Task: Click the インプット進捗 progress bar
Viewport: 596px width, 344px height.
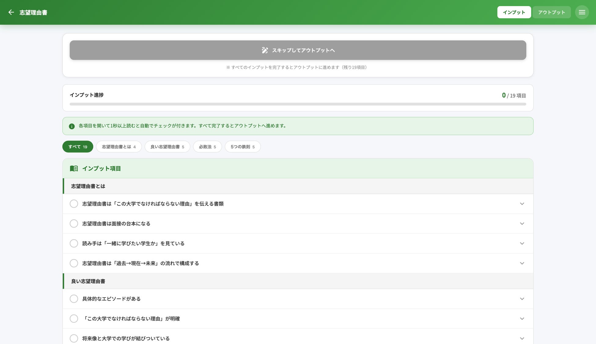Action: (298, 104)
